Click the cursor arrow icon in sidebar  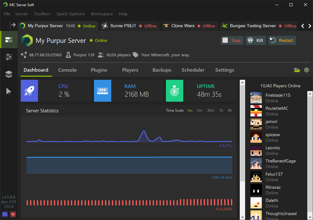click(x=9, y=91)
